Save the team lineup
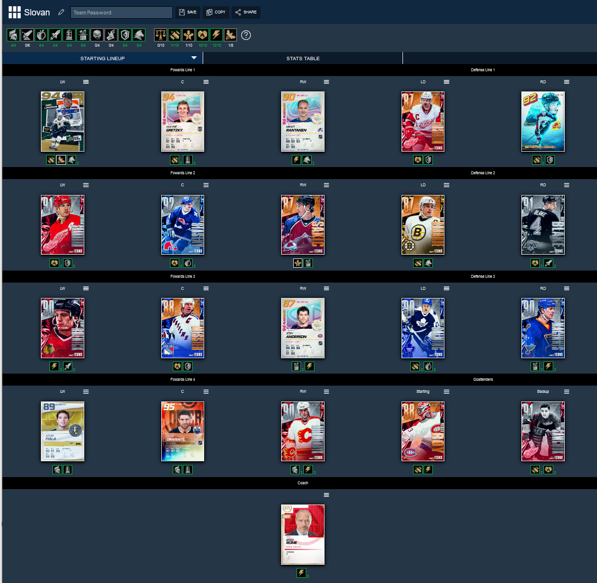 (188, 12)
